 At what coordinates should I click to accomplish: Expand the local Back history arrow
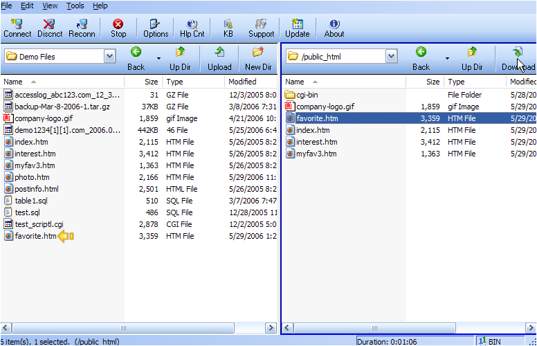[158, 59]
